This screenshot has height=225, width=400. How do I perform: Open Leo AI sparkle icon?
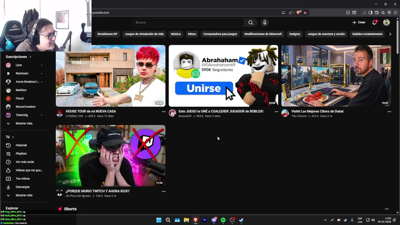click(x=383, y=12)
